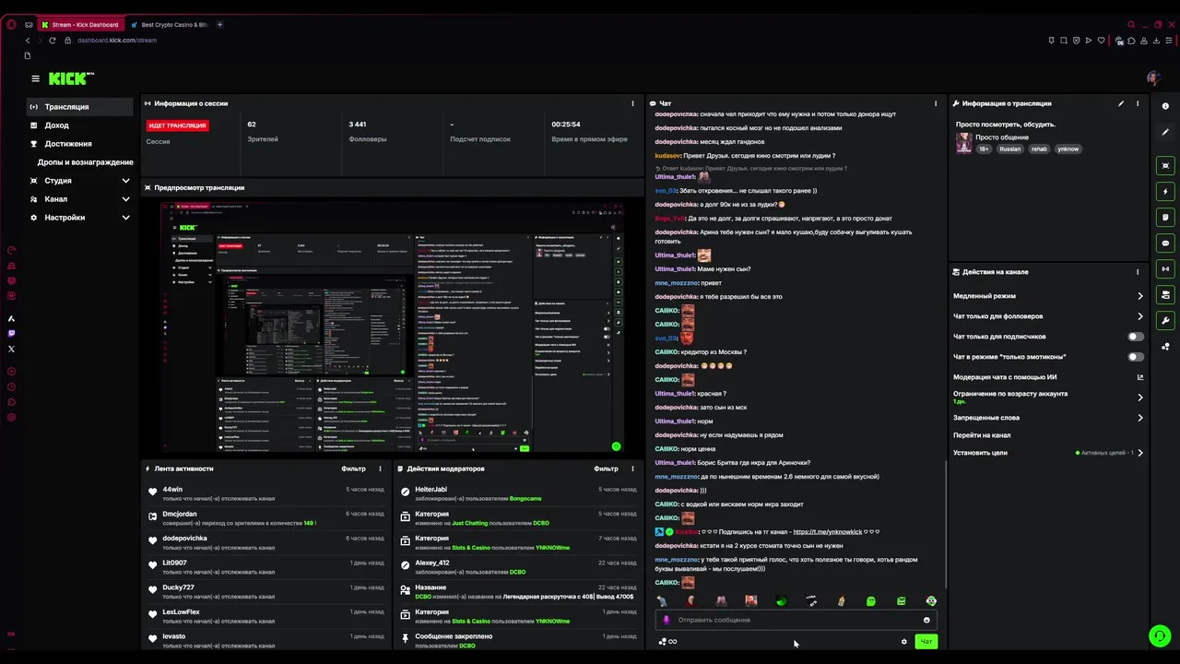Edit stream info with the panel's pencil icon
Viewport: 1180px width, 664px height.
click(1121, 103)
